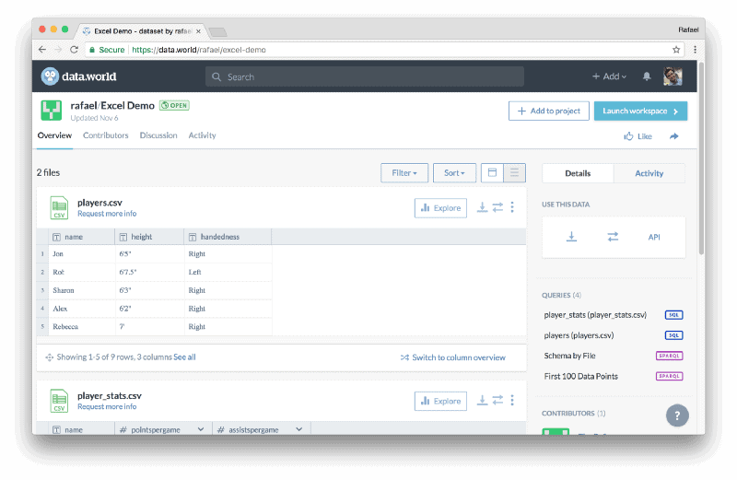Click the players.csv file icon
The width and height of the screenshot is (737, 480).
click(x=59, y=208)
